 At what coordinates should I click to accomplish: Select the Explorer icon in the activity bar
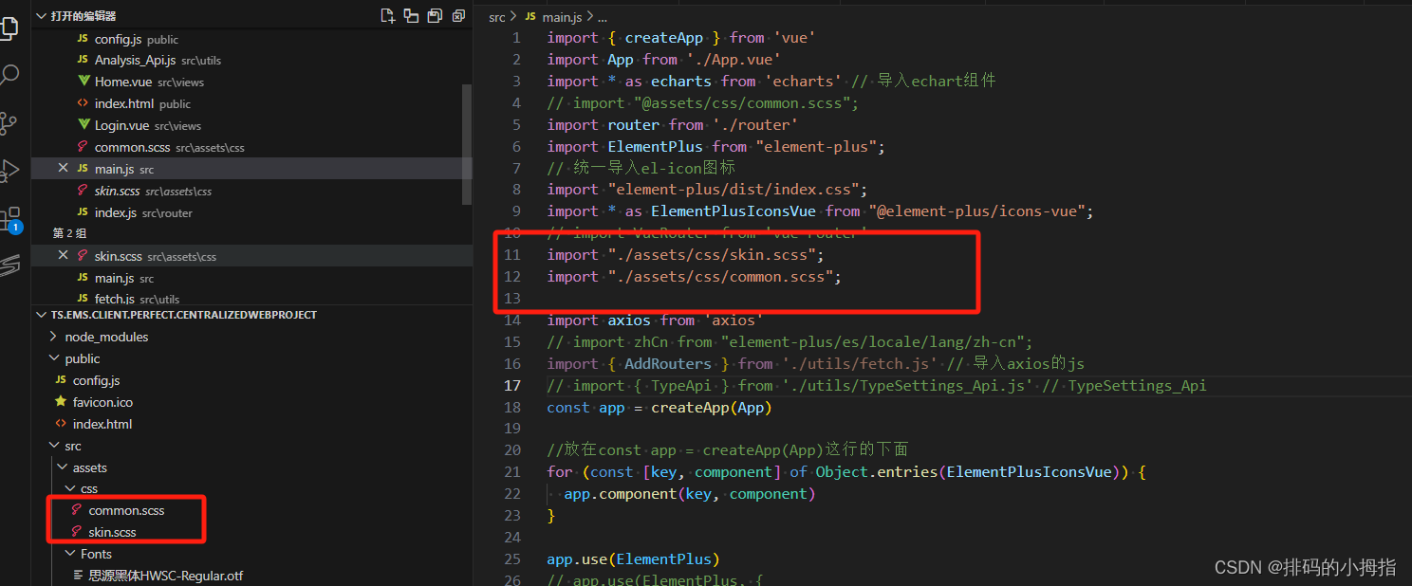(x=11, y=27)
